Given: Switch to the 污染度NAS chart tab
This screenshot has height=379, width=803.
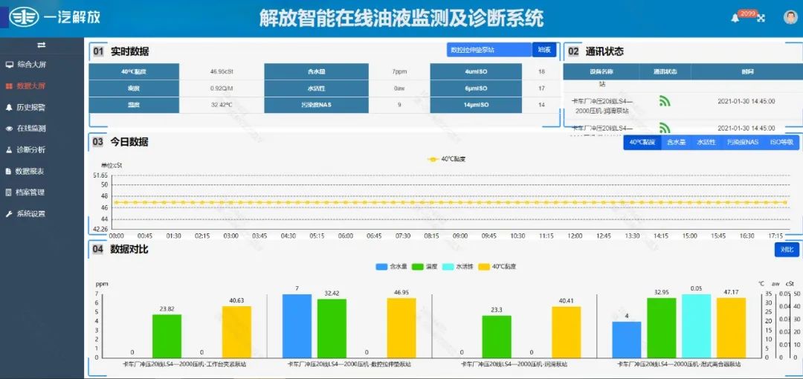Looking at the screenshot, I should click(x=742, y=142).
